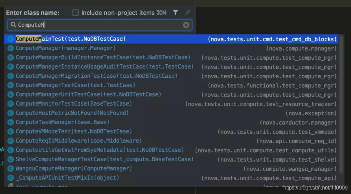Select ComputeManagerUnitTestCase entry
This screenshot has width=351, height=194.
click(171, 95)
